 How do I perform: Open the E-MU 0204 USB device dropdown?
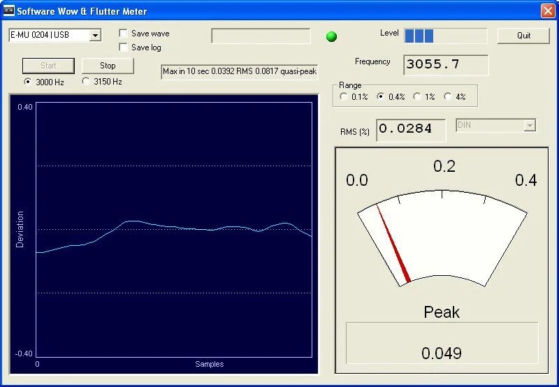[95, 36]
